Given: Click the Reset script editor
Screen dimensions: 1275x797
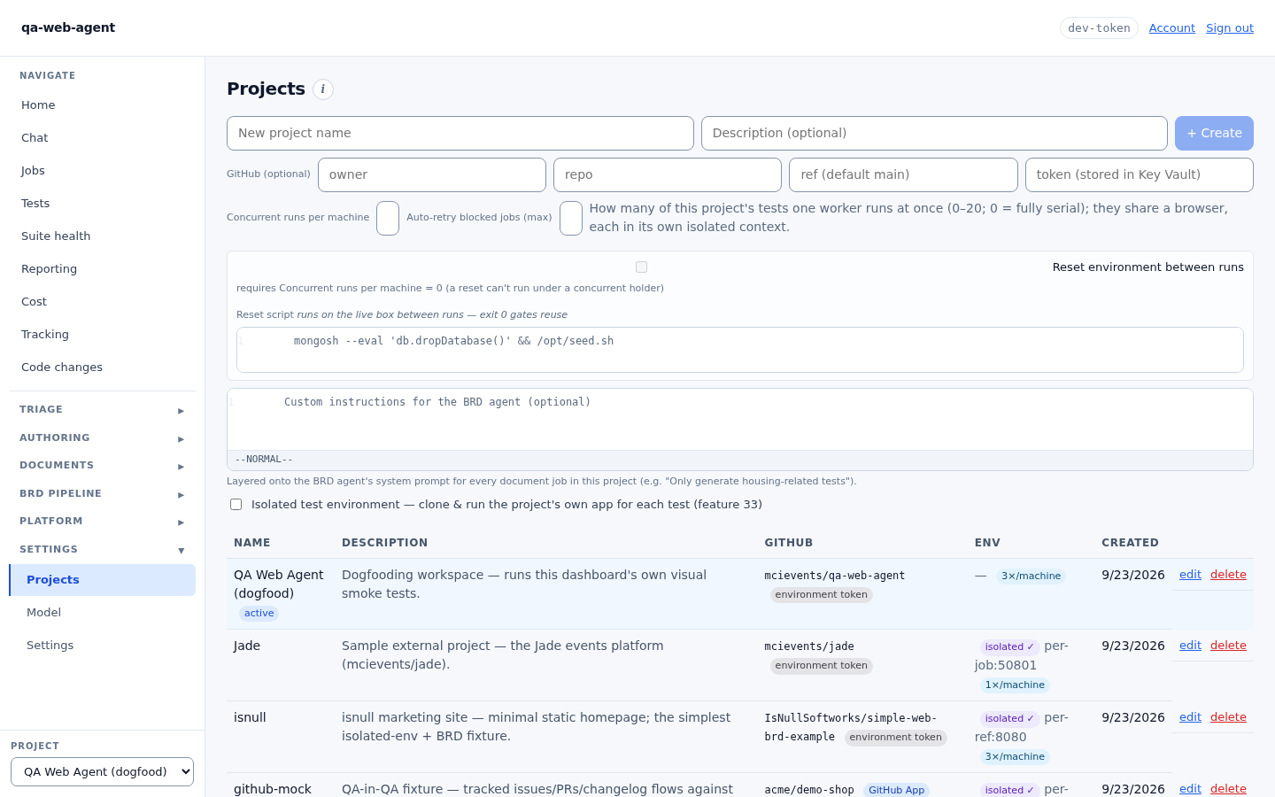Looking at the screenshot, I should [740, 350].
